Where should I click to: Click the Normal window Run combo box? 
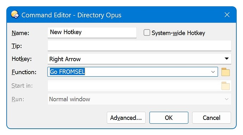point(139,99)
